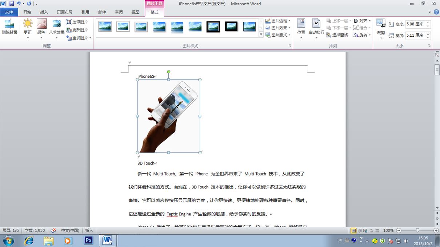Click the proofing errors icon in status bar

[53, 231]
